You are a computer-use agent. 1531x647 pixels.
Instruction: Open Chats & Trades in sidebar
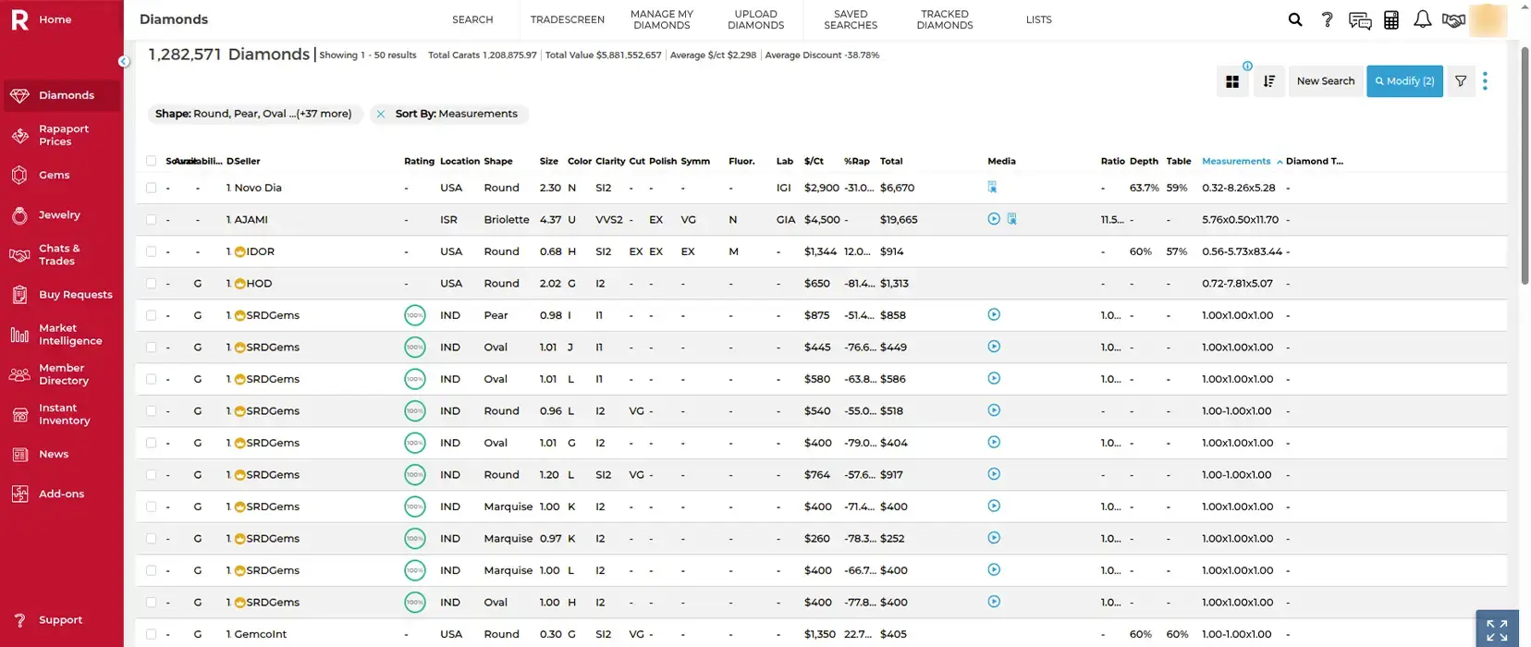click(x=62, y=254)
